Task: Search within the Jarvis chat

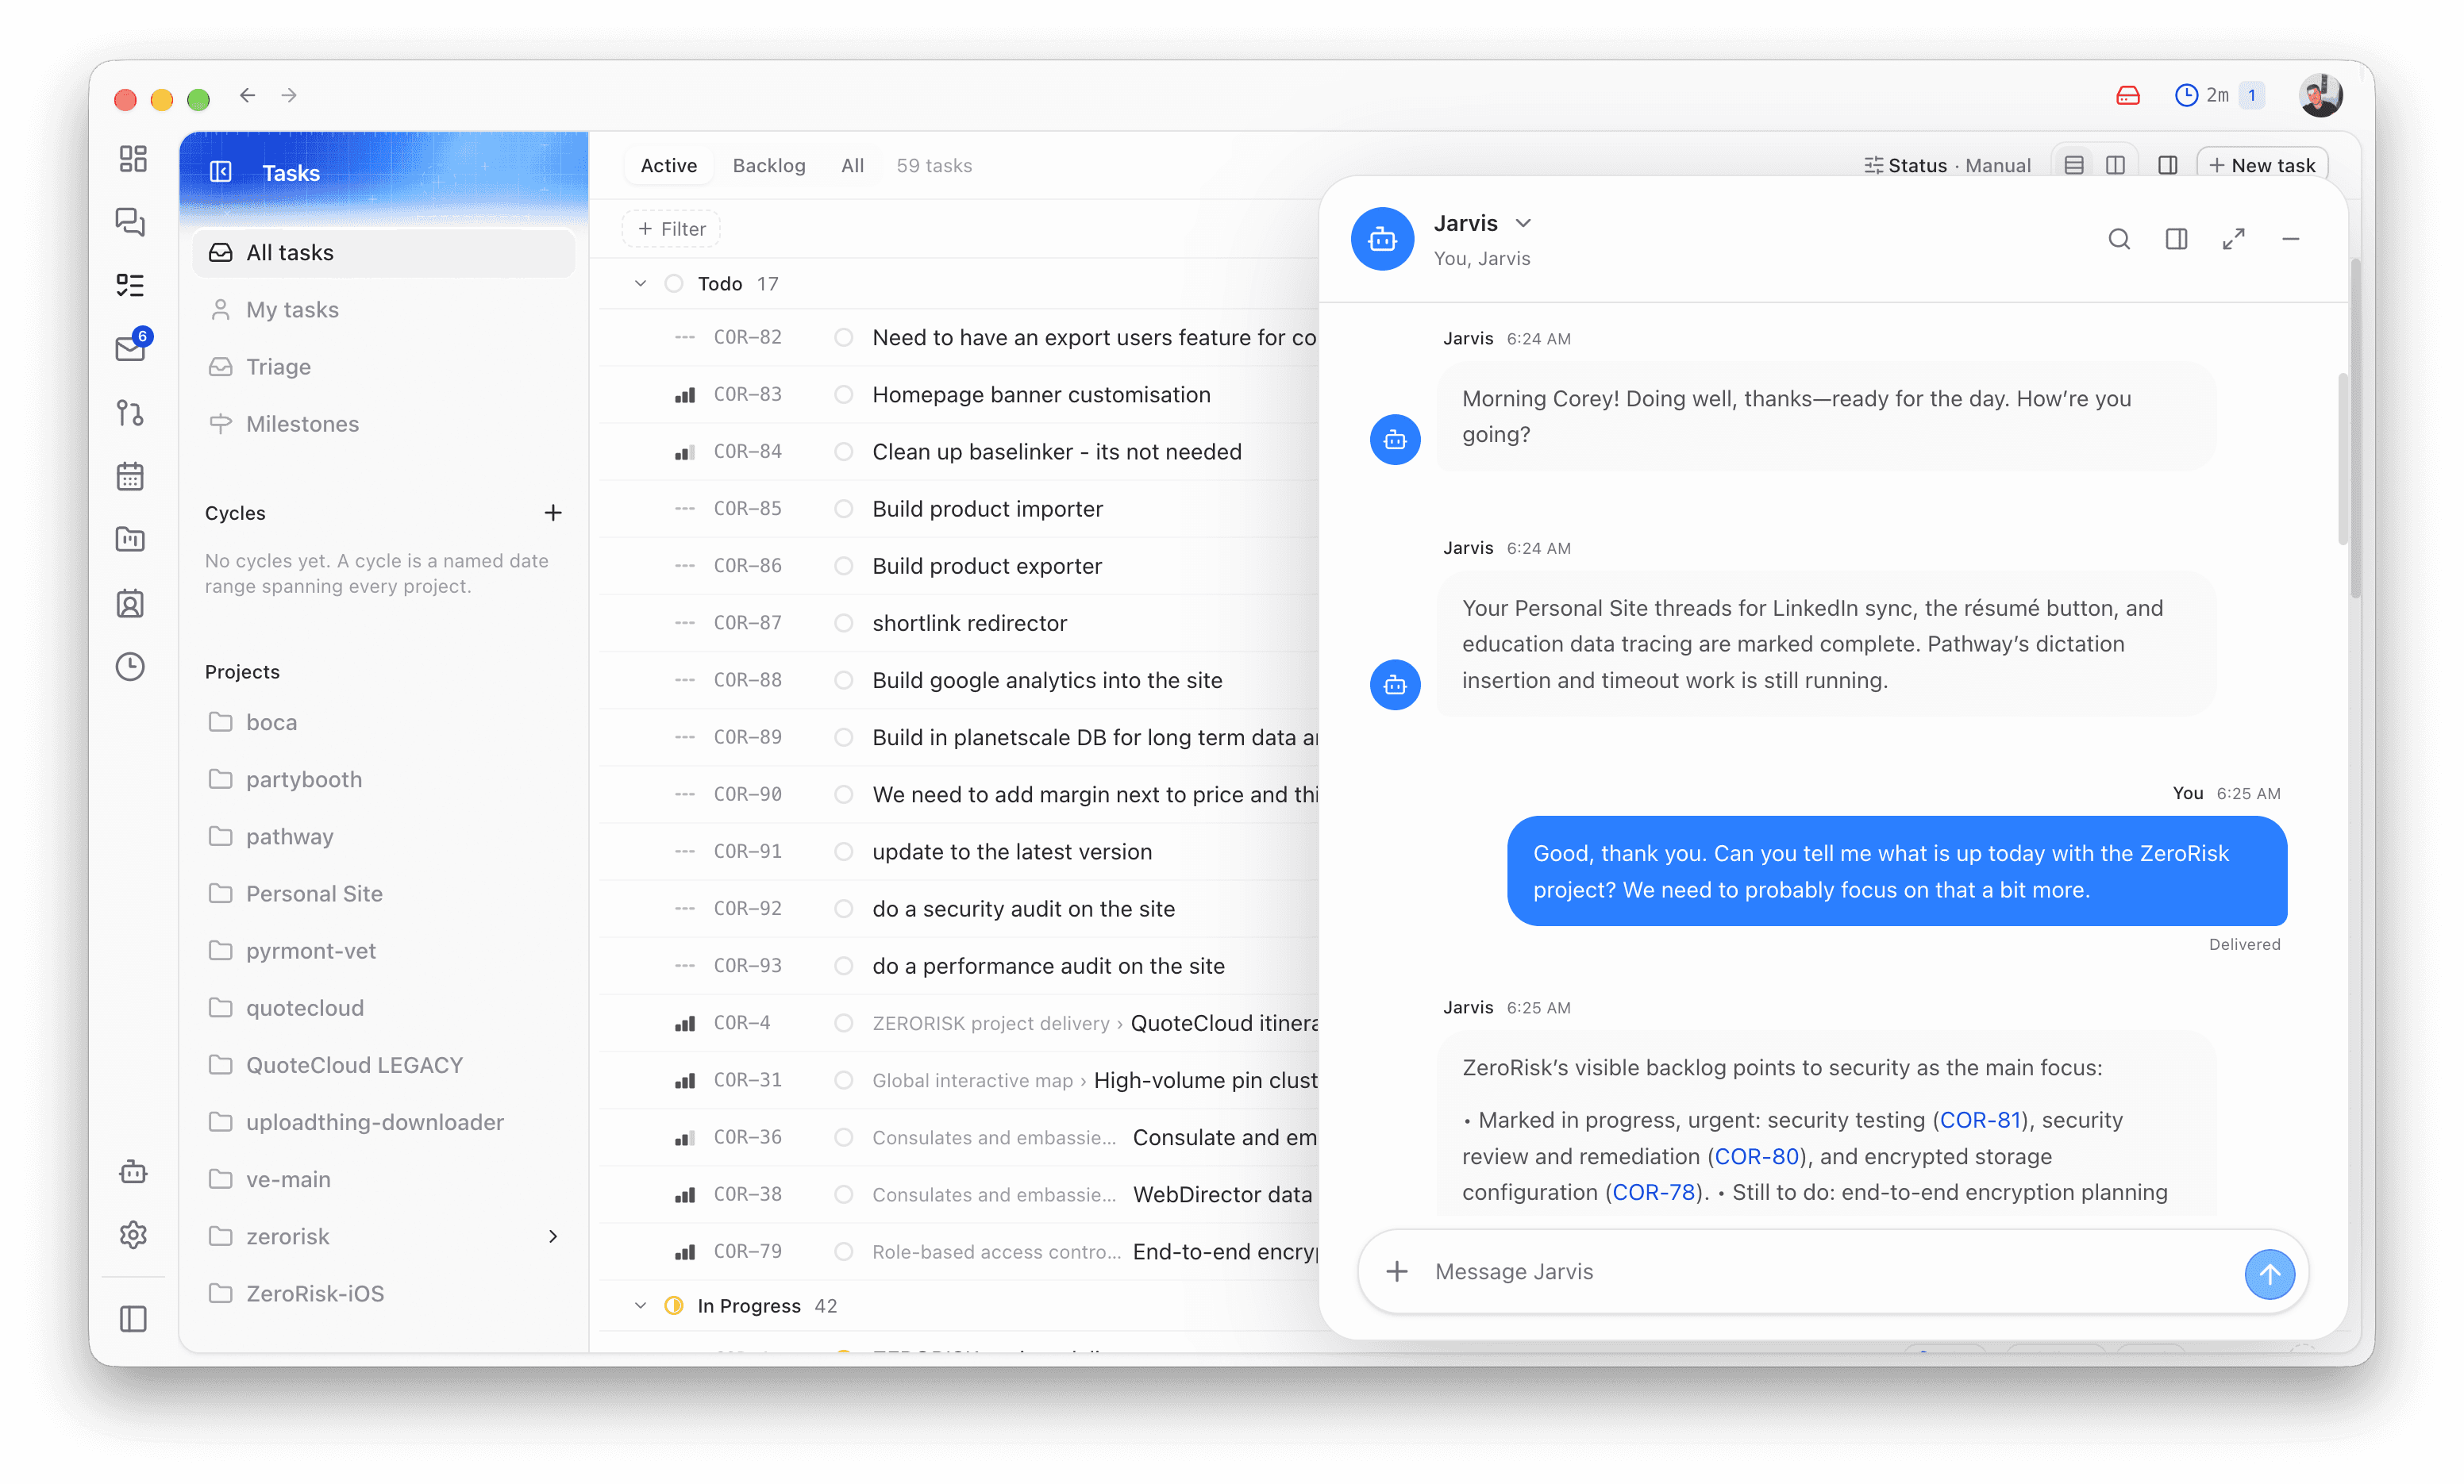Action: 2119,239
